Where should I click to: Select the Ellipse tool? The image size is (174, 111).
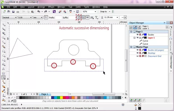(x=4, y=56)
